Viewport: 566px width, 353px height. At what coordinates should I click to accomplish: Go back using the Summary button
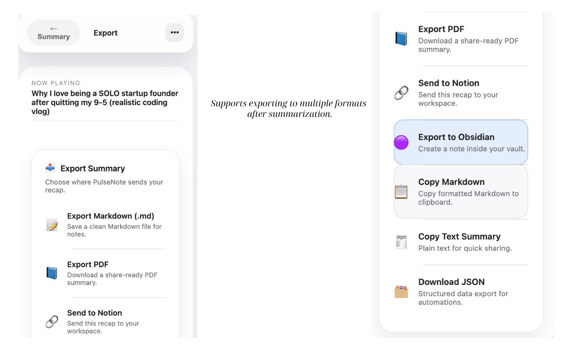[x=54, y=33]
